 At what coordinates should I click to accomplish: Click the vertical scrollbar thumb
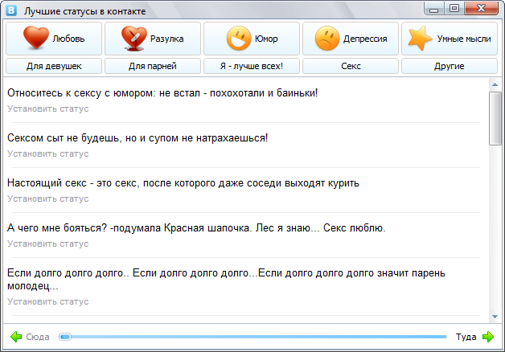495,118
